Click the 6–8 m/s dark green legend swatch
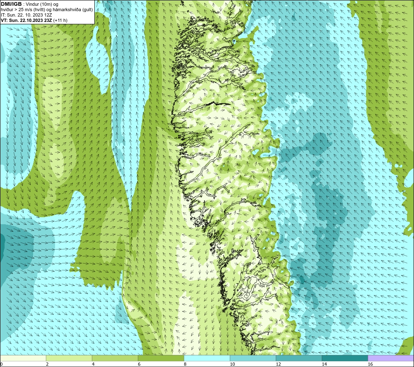This screenshot has height=367, width=414. pyautogui.click(x=161, y=358)
